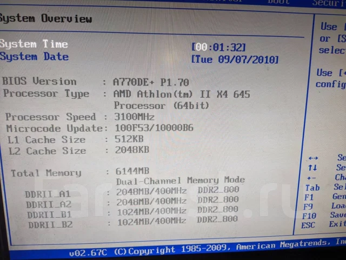This screenshot has width=346, height=260.
Task: Click the 3100MHz speed value
Action: coord(135,117)
